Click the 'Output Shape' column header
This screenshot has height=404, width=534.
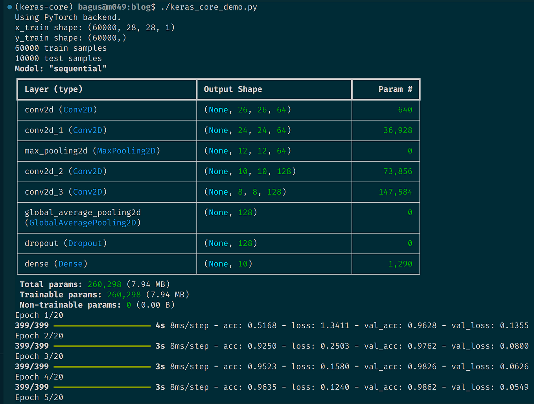[233, 89]
